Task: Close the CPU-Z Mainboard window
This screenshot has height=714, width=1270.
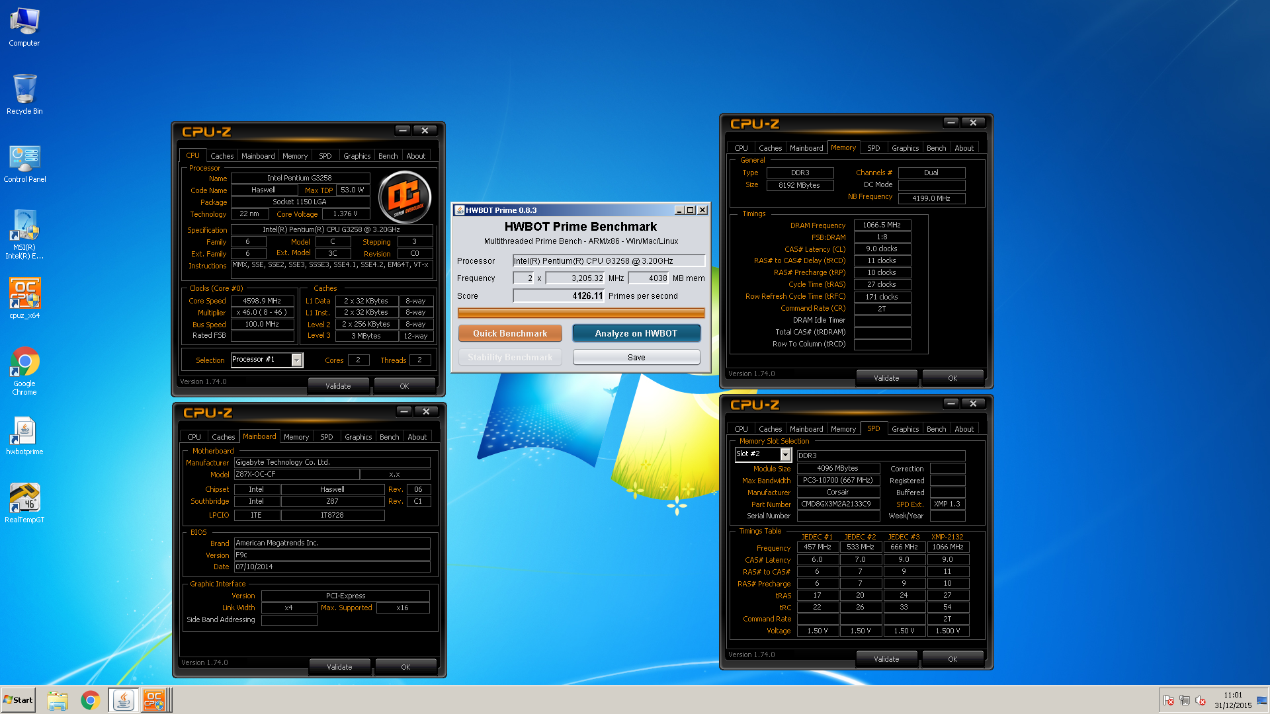Action: 427,411
